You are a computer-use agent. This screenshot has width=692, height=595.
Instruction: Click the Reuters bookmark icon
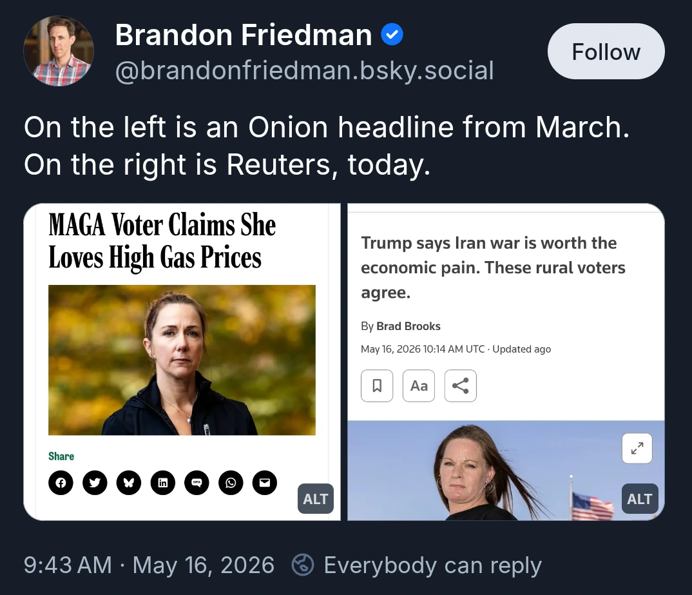(x=377, y=385)
